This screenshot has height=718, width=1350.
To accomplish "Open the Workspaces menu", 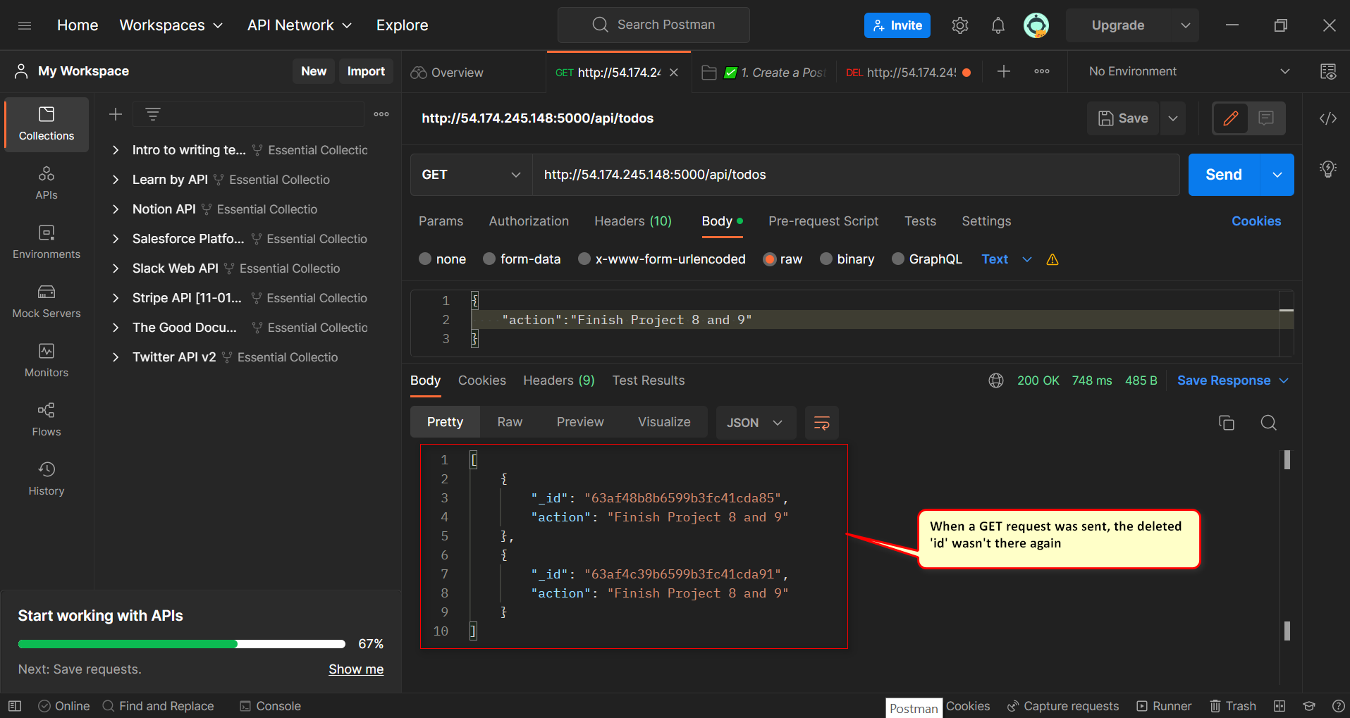I will pyautogui.click(x=171, y=25).
